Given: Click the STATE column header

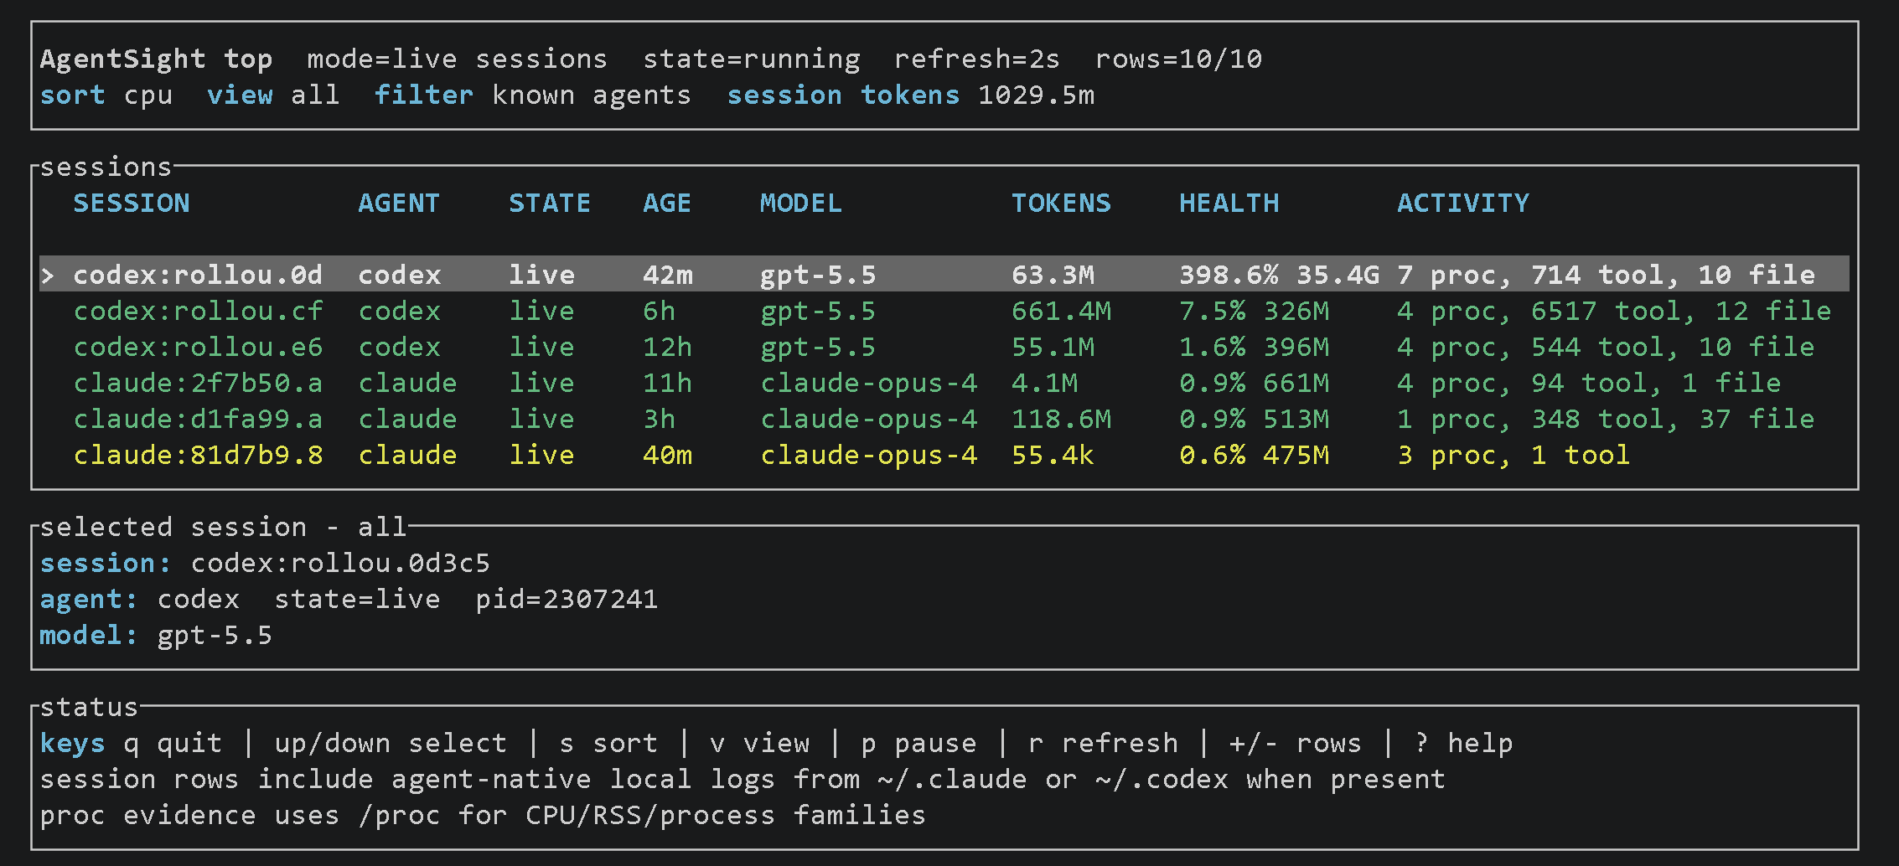Looking at the screenshot, I should pos(550,203).
